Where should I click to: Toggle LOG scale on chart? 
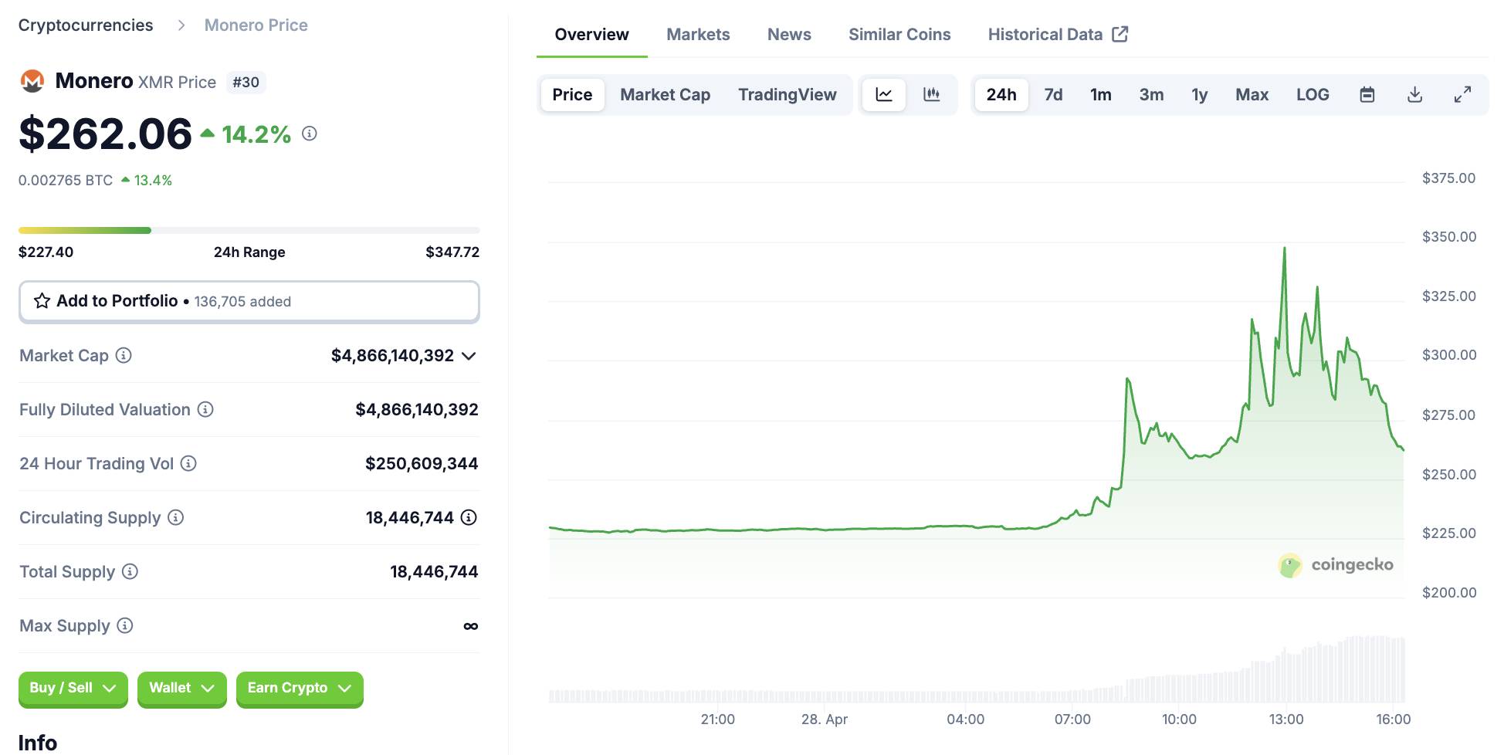pyautogui.click(x=1313, y=95)
